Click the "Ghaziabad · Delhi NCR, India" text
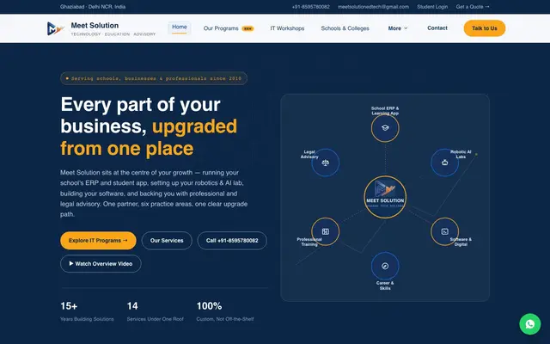 93,7
